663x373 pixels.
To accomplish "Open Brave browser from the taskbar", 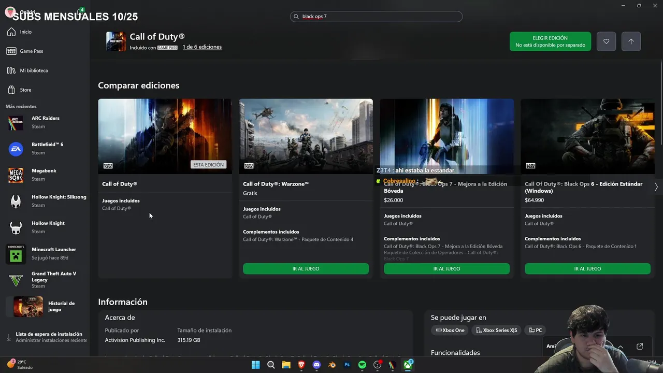I will click(301, 365).
